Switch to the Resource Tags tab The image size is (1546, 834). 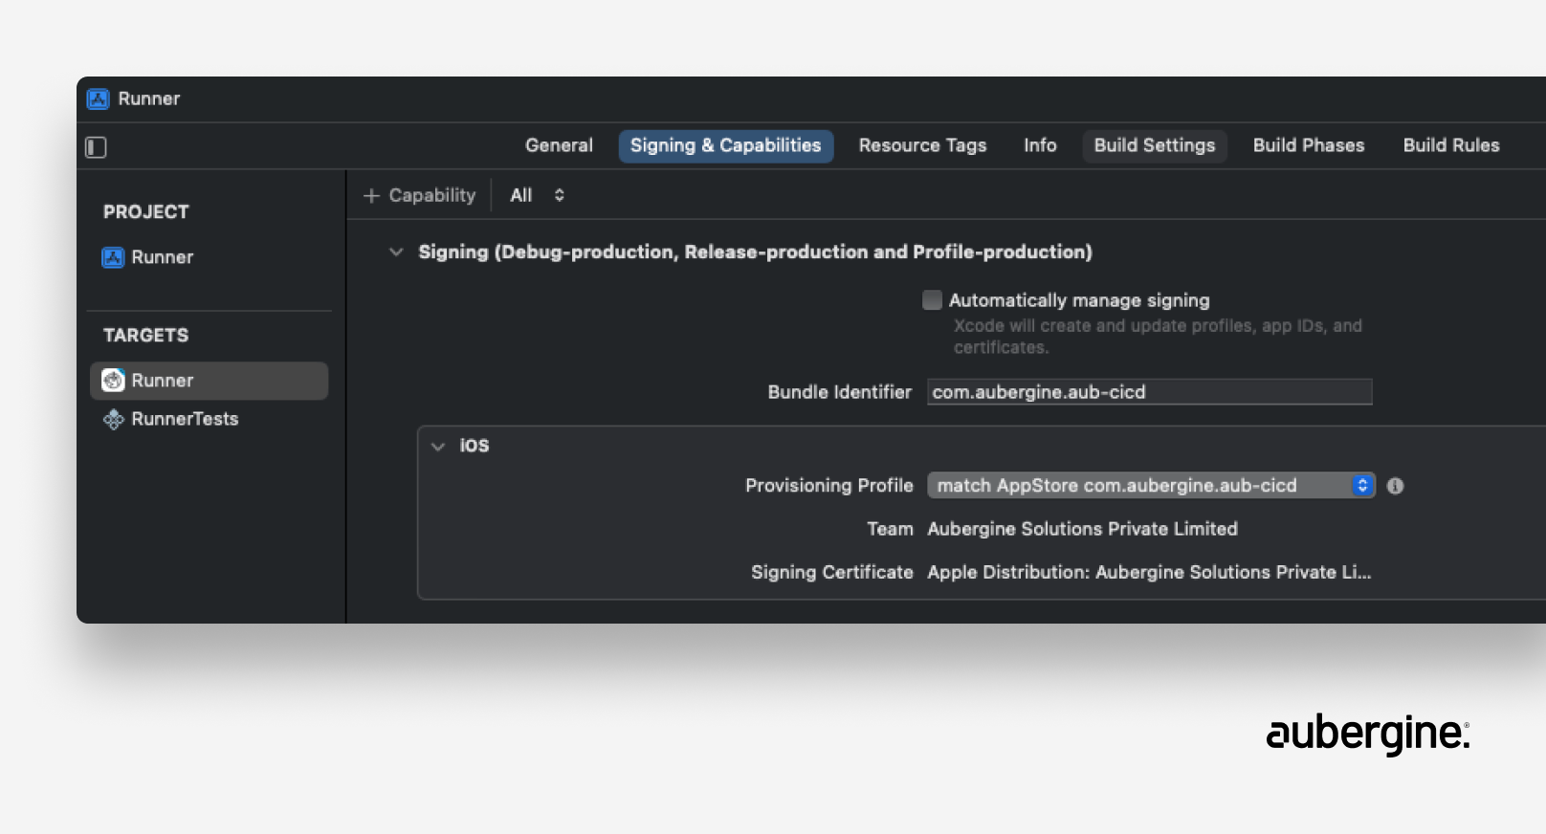[x=922, y=145]
